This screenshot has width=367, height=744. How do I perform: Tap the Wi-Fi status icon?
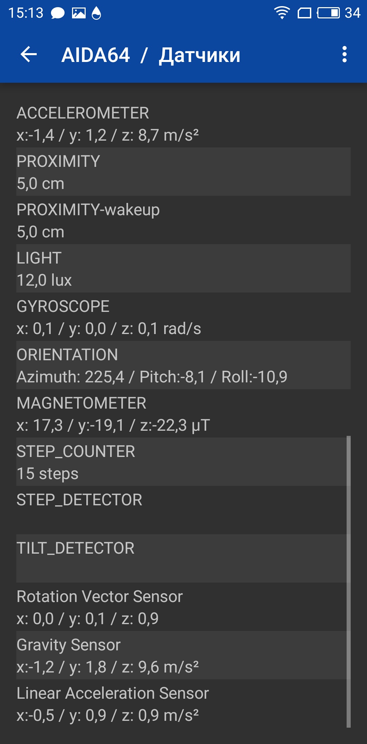(x=282, y=13)
